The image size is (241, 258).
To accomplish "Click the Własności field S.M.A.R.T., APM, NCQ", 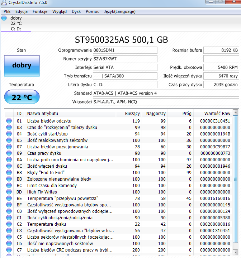I will coord(166,102).
